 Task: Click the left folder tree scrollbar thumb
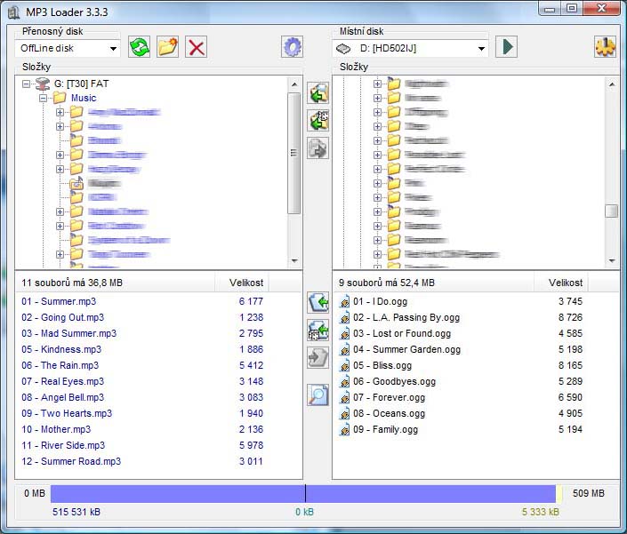point(294,154)
